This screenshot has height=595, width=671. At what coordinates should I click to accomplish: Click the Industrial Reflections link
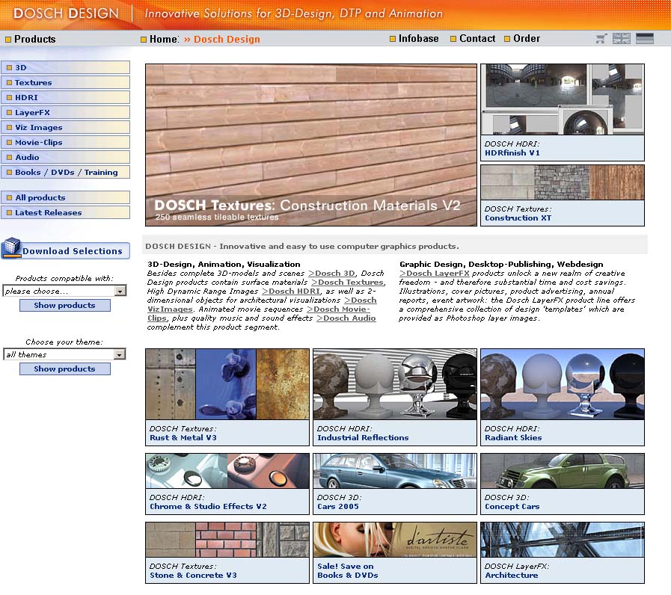click(363, 438)
